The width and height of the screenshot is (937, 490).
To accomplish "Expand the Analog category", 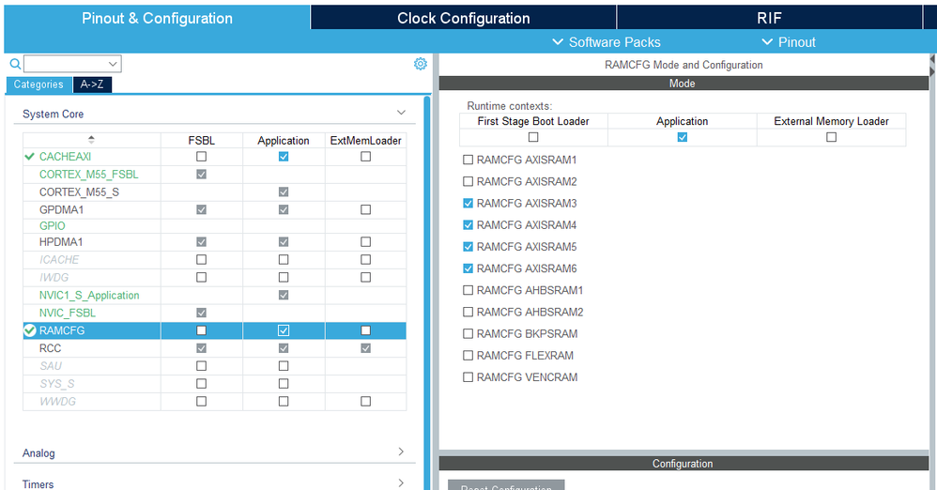I will point(401,452).
